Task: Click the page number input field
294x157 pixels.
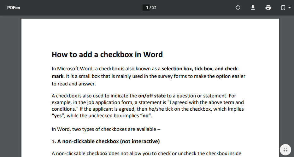Action: click(146, 8)
